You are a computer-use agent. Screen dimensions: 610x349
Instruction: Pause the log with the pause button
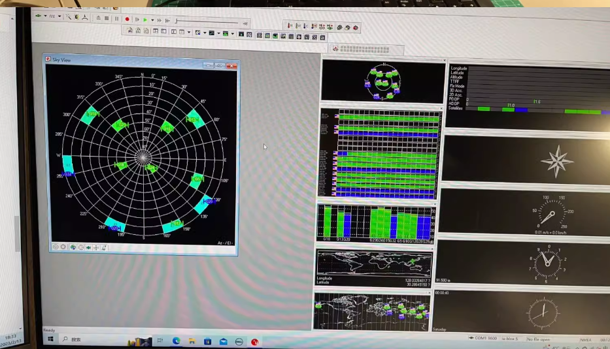[117, 19]
